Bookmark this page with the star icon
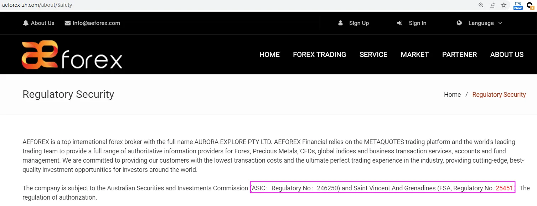 pyautogui.click(x=504, y=5)
